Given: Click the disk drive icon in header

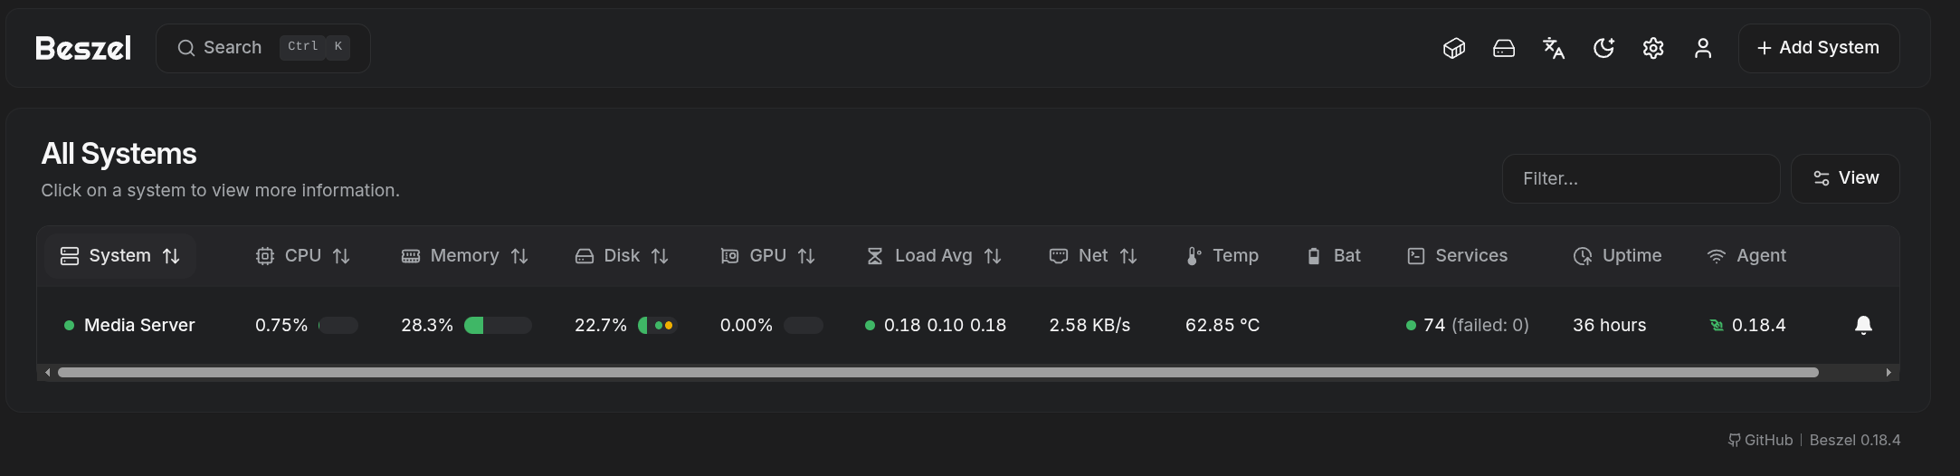Looking at the screenshot, I should [1504, 48].
